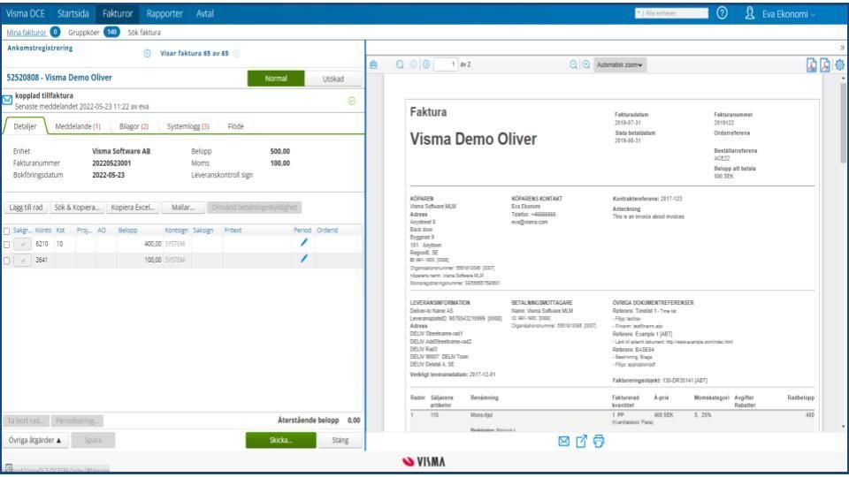Viewport: 849px width, 477px height.
Task: Click the first PDF download icon
Action: pyautogui.click(x=811, y=65)
